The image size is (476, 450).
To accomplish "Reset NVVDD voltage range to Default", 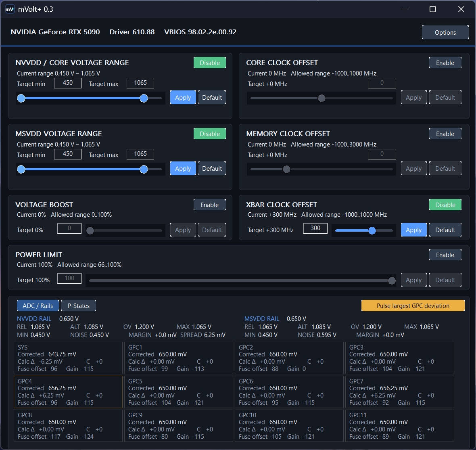I will tap(212, 97).
